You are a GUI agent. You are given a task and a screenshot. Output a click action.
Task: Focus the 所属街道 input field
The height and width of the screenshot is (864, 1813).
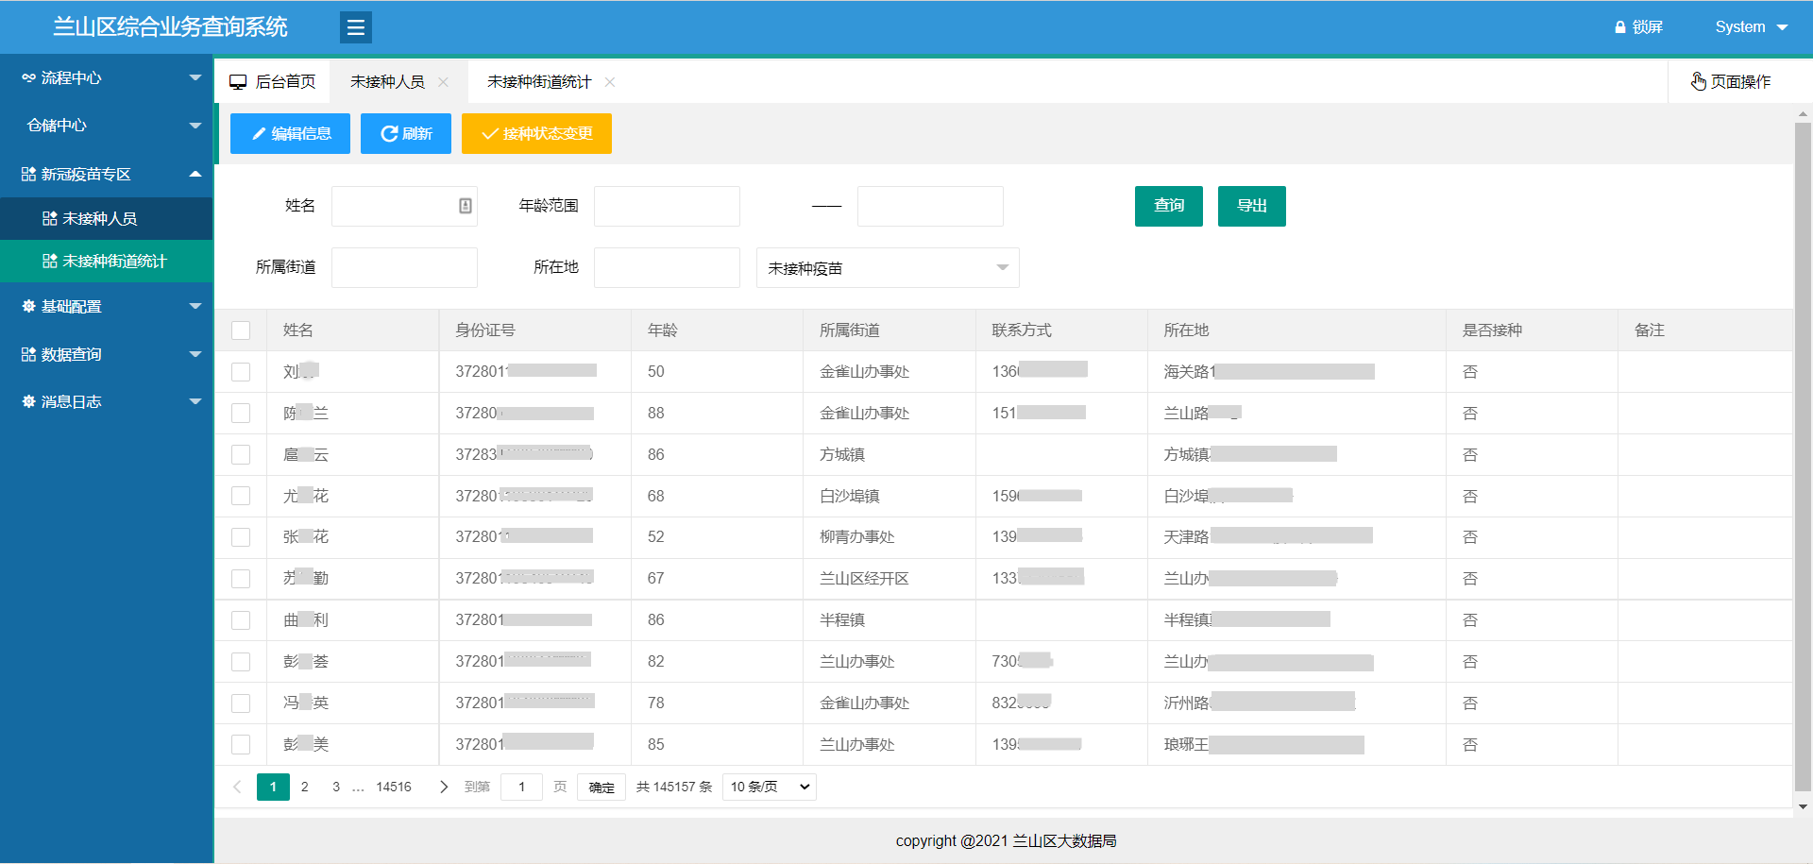coord(404,268)
